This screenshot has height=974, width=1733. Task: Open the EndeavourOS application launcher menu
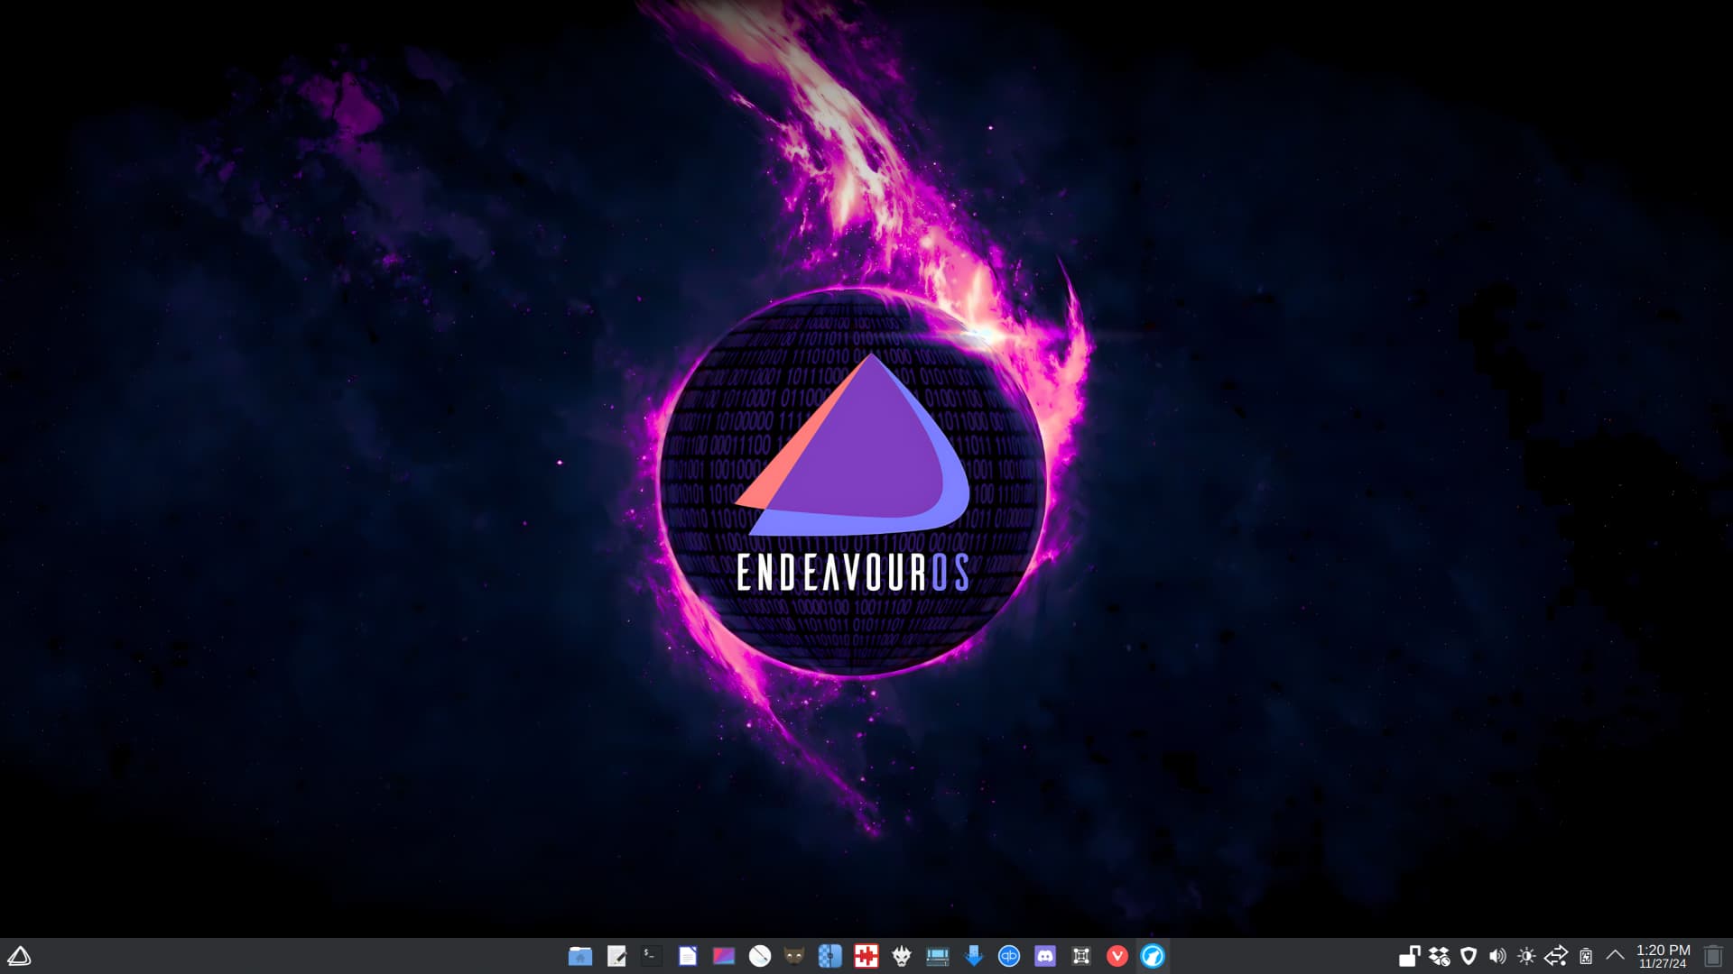[19, 956]
